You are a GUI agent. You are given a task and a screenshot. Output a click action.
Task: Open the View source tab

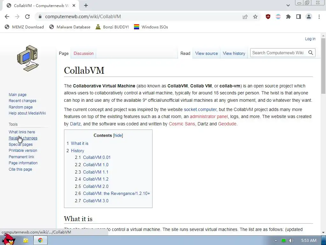coord(206,53)
